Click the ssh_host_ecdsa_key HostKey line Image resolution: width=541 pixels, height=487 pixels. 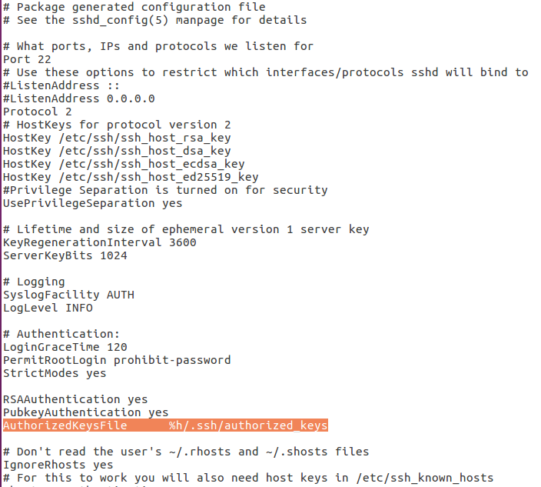pos(124,164)
